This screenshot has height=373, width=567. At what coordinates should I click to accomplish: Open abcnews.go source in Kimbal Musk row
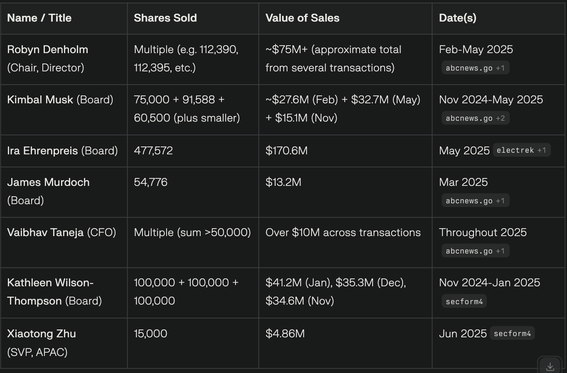point(475,118)
